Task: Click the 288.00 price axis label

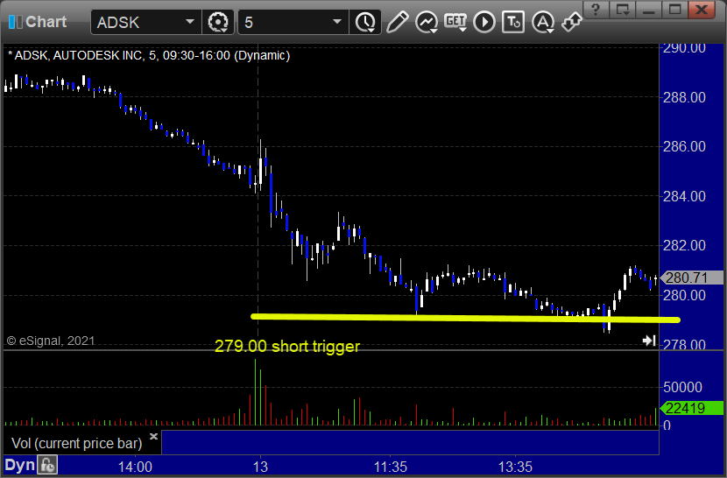Action: click(684, 97)
